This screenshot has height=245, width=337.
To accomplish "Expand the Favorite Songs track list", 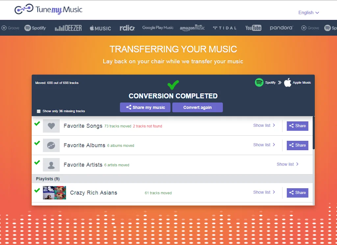I will (264, 125).
